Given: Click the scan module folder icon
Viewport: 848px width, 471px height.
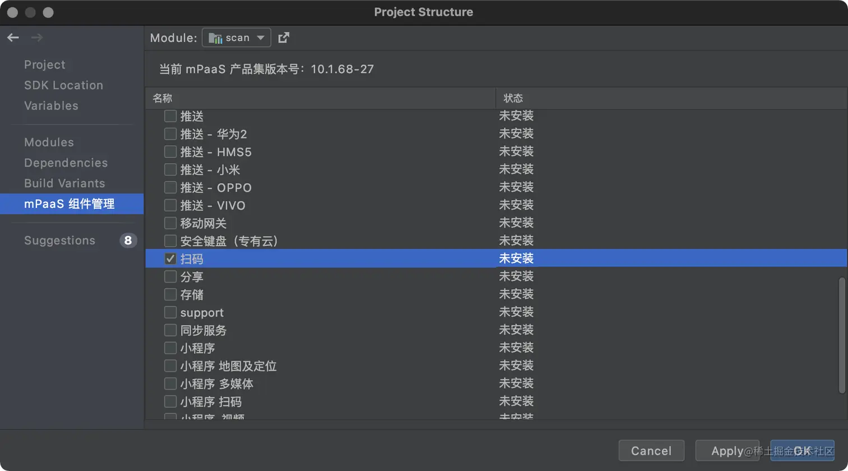Looking at the screenshot, I should 215,38.
